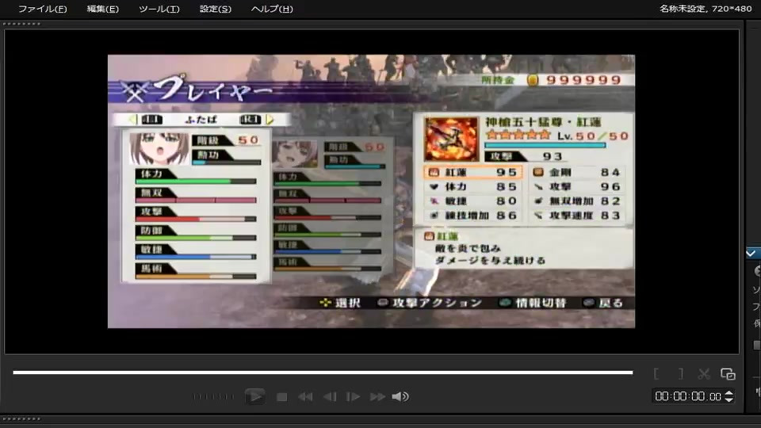Increase the timecode with the up arrow

pyautogui.click(x=729, y=393)
